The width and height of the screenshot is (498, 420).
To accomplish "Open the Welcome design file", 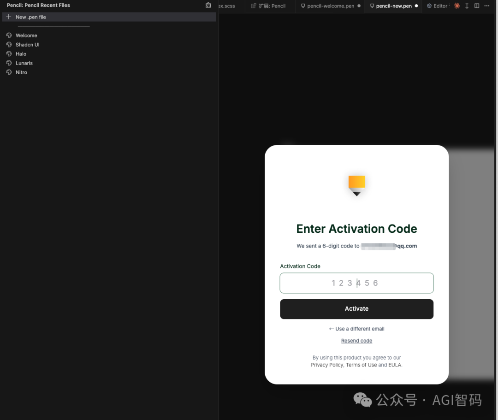I will pyautogui.click(x=26, y=35).
